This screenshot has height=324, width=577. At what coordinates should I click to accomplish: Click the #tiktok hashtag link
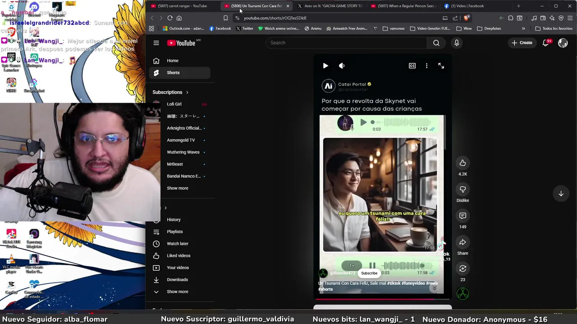394,283
